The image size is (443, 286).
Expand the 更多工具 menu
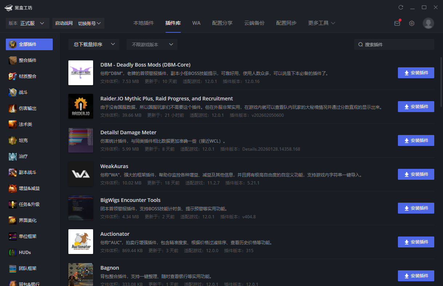point(321,23)
